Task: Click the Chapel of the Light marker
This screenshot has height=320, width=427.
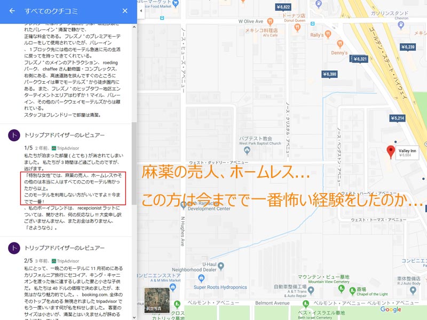Action: point(352,291)
